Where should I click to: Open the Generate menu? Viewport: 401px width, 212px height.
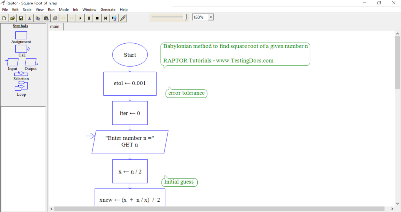tap(108, 10)
